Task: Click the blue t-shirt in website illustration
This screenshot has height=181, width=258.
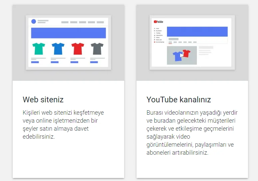Action: tap(58, 49)
